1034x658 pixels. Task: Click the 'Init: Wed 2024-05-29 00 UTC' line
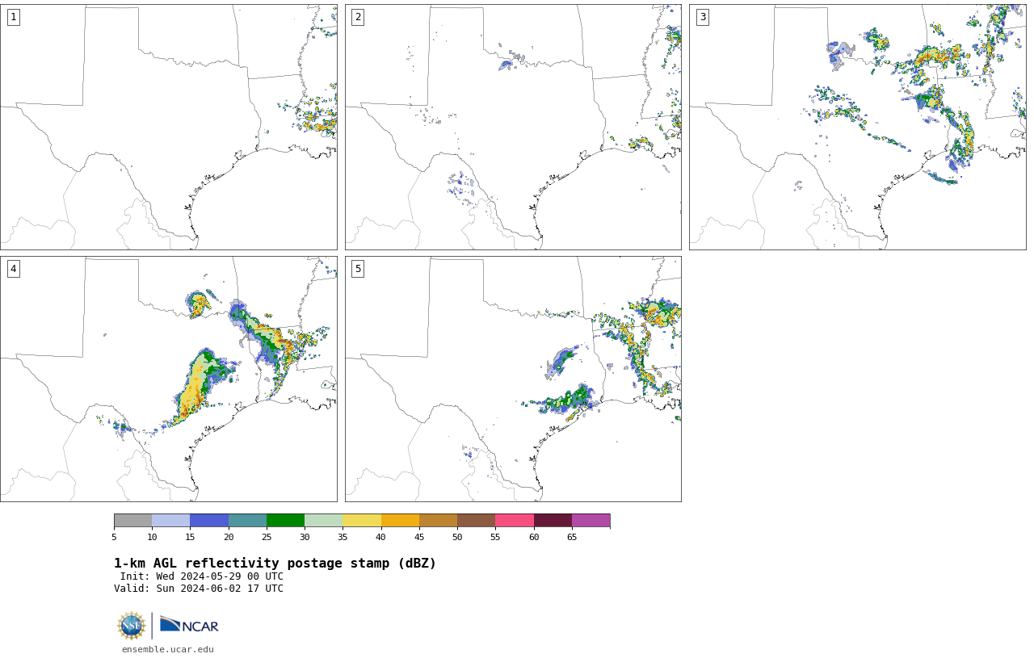[x=201, y=576]
